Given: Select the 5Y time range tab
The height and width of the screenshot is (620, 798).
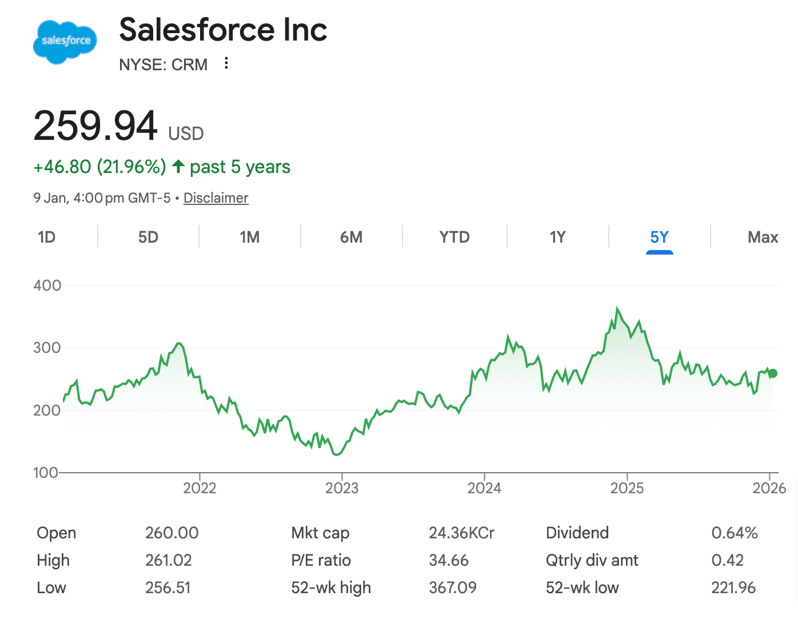Looking at the screenshot, I should [x=659, y=237].
